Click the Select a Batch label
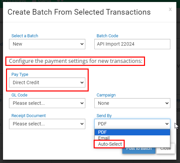This screenshot has width=180, height=163. pyautogui.click(x=25, y=36)
